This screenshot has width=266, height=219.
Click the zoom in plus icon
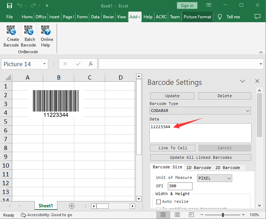point(243,215)
